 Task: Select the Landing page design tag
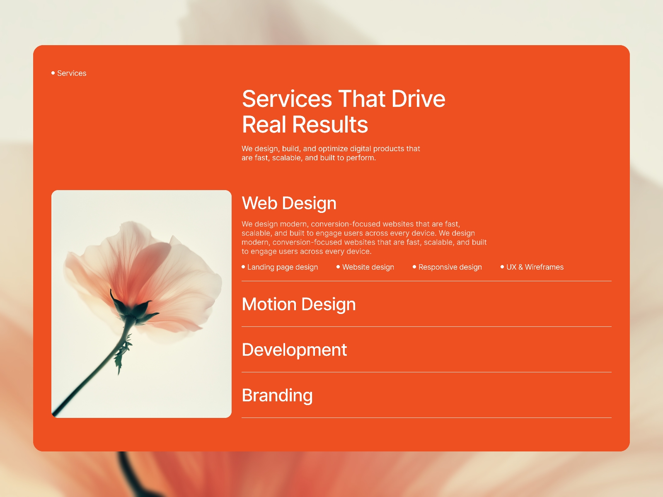(280, 267)
